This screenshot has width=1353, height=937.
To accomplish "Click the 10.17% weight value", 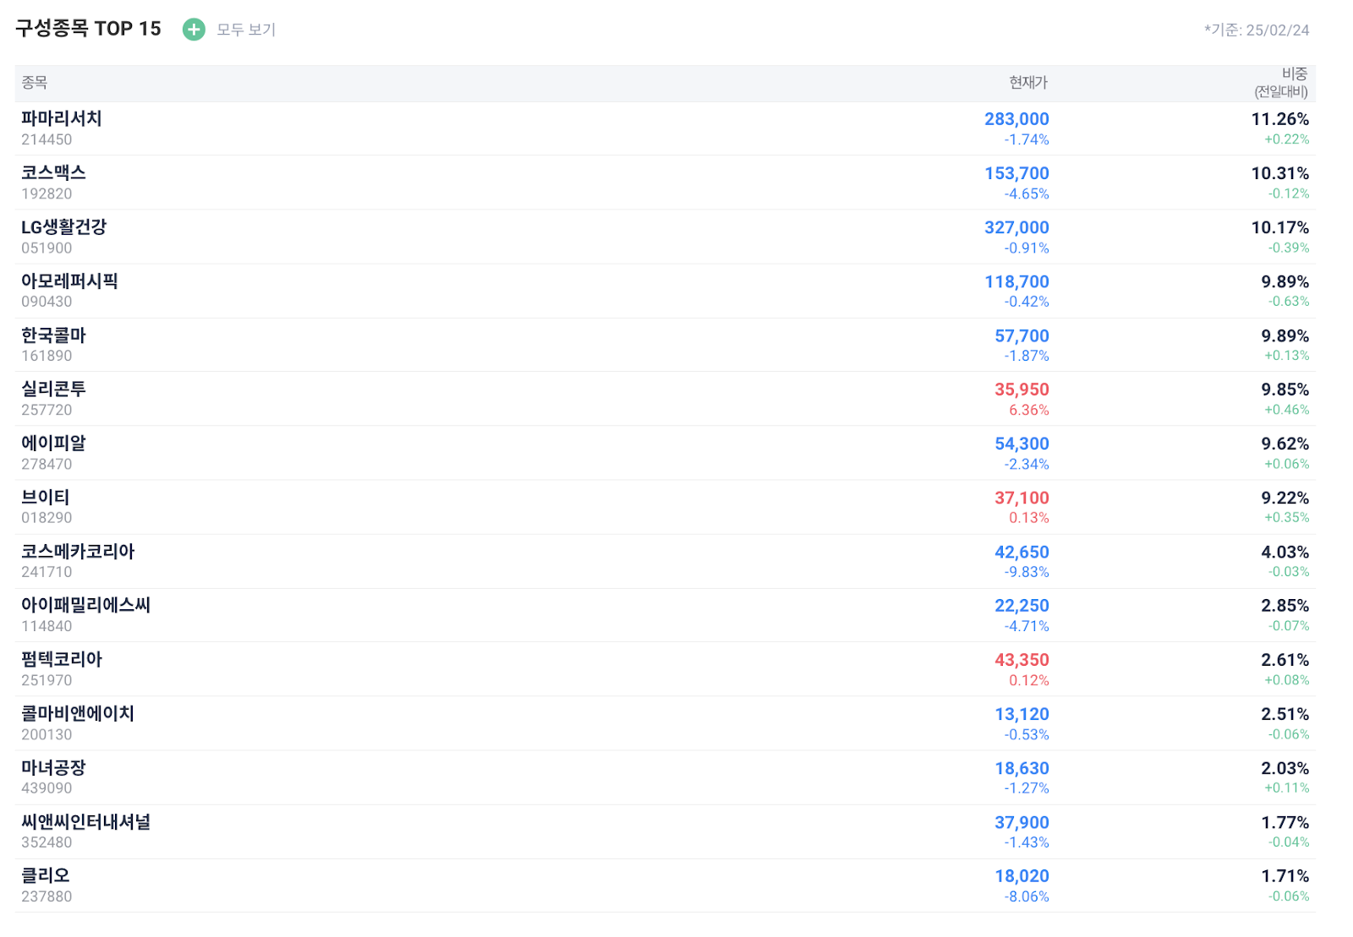I will 1280,227.
